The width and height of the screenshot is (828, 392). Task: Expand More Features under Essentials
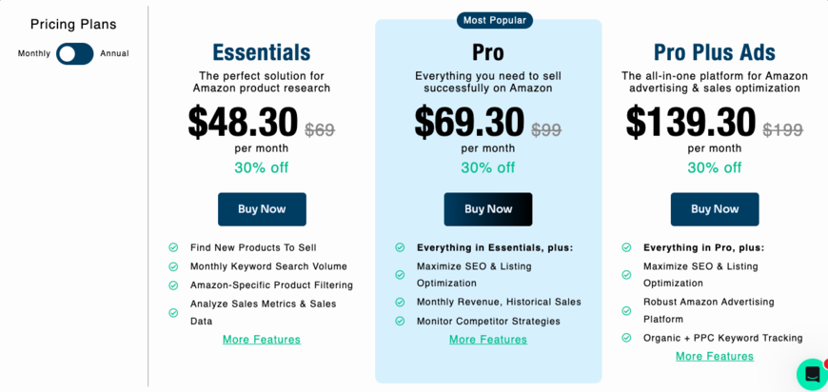click(262, 340)
